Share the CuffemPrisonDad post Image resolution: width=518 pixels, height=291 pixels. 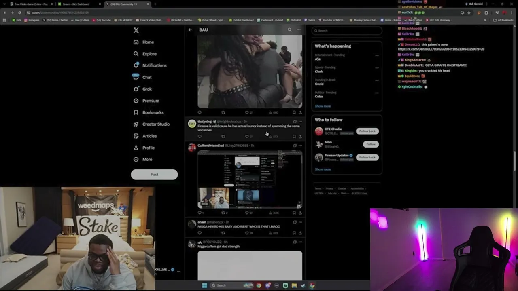tap(300, 213)
